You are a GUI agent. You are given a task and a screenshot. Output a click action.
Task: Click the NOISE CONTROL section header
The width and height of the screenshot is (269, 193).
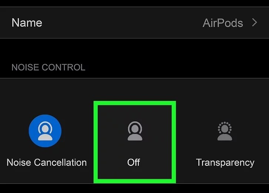click(x=48, y=67)
